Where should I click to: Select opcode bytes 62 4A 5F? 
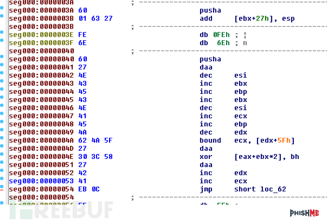(x=95, y=141)
